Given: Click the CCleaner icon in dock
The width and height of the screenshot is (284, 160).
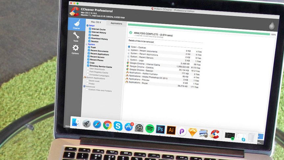Looking at the screenshot, I should pos(215,134).
